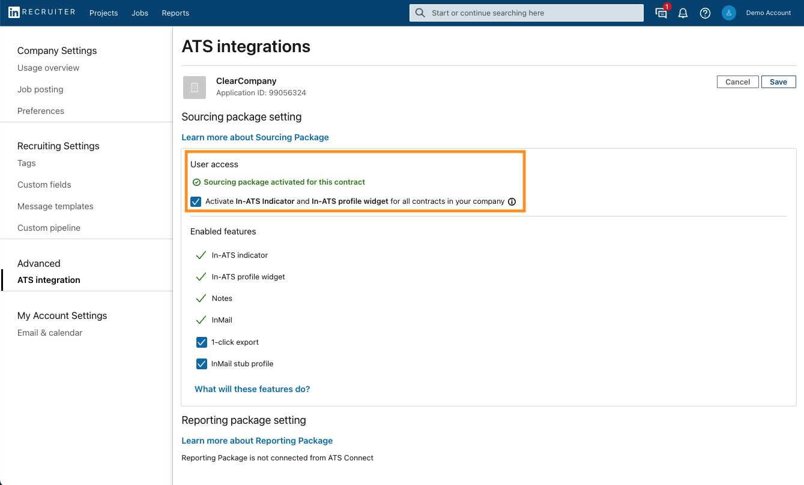Screen dimensions: 804x485
Task: Toggle the 1-click export checkbox
Action: coord(202,342)
